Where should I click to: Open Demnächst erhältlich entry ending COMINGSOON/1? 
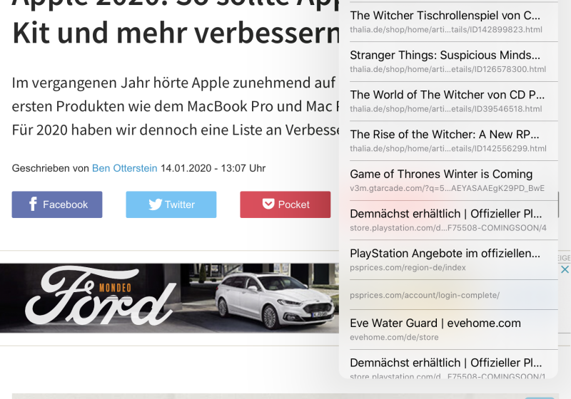454,365
